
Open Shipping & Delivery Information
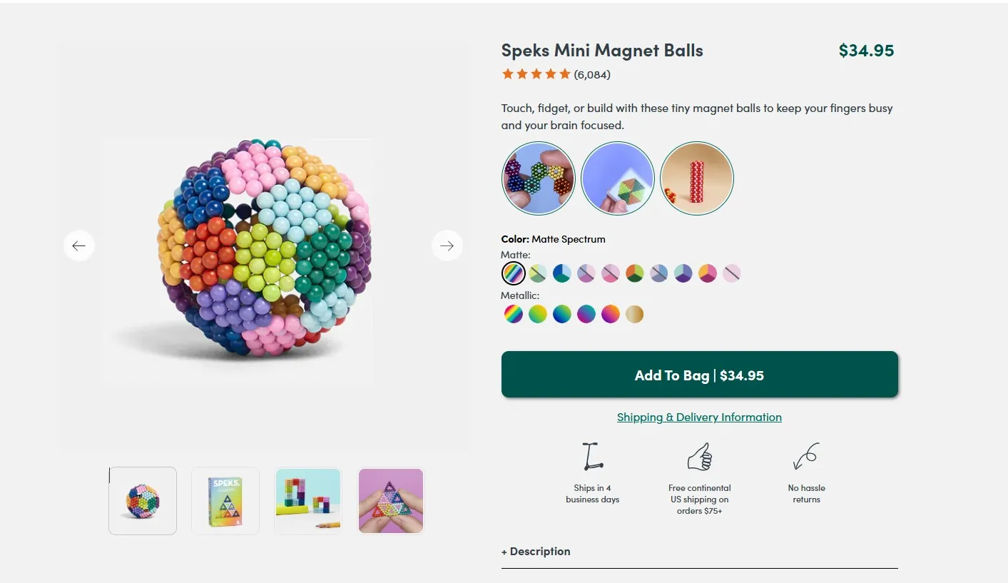point(699,417)
